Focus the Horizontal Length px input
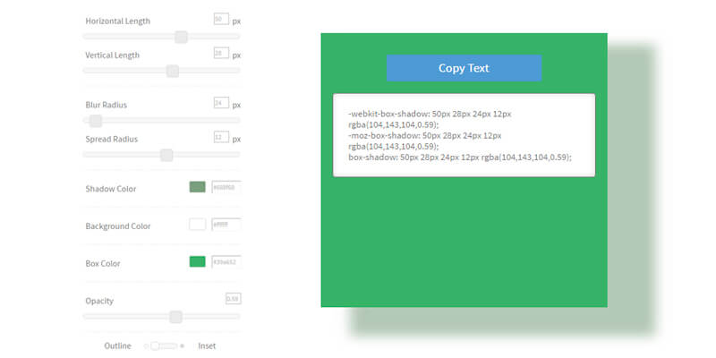Image resolution: width=716 pixels, height=358 pixels. (x=221, y=19)
